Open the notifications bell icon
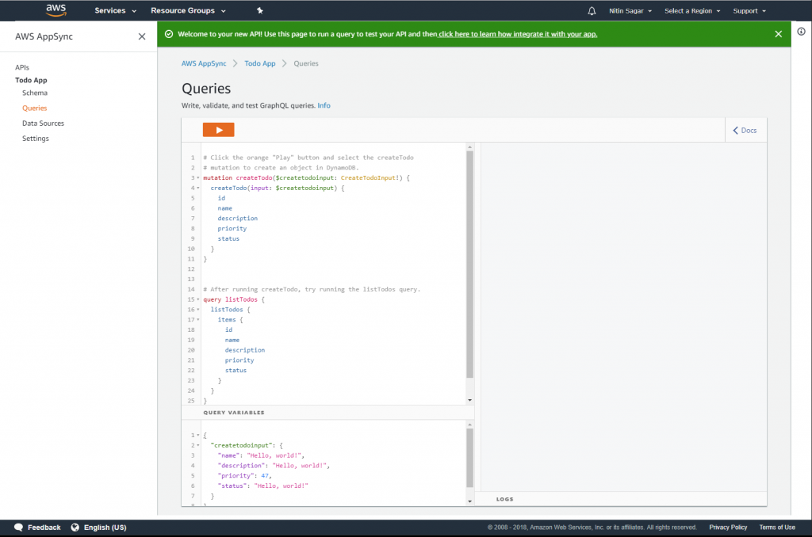 click(x=592, y=11)
